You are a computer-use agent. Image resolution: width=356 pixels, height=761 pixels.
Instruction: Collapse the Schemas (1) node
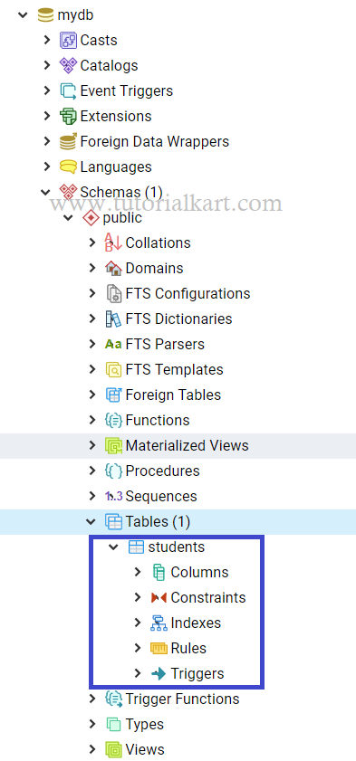click(x=46, y=192)
